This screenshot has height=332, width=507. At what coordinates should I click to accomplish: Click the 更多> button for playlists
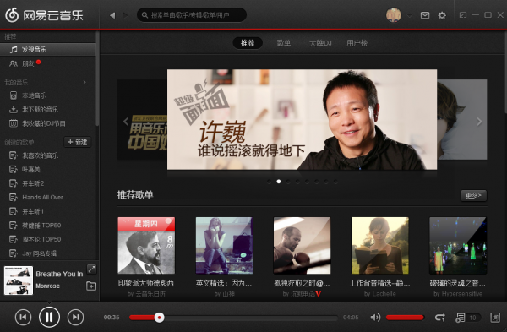474,196
